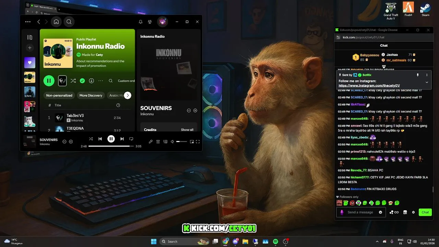Open the play queue icon
The height and width of the screenshot is (247, 439).
point(158,141)
